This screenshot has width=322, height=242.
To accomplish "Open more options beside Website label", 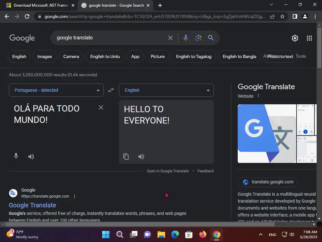I will point(258,96).
